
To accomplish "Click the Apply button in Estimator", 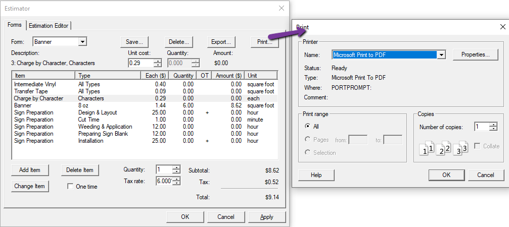I will (267, 217).
